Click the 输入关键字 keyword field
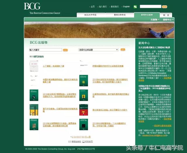The height and width of the screenshot is (153, 187). coord(46,50)
